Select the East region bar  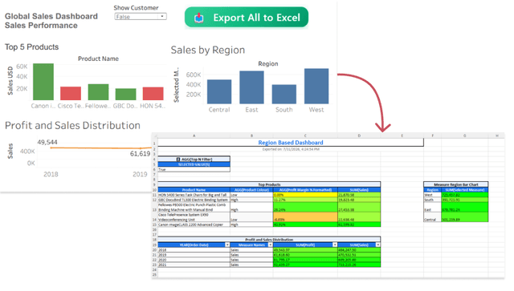pyautogui.click(x=251, y=87)
